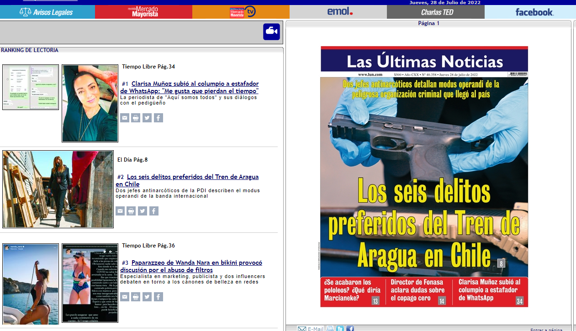576x331 pixels.
Task: Open the PDI officer photo thumbnail
Action: [58, 189]
